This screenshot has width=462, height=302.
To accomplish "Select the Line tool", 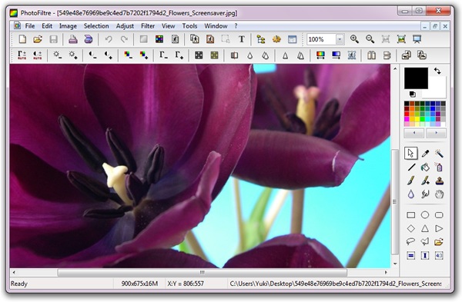I will coord(411,168).
